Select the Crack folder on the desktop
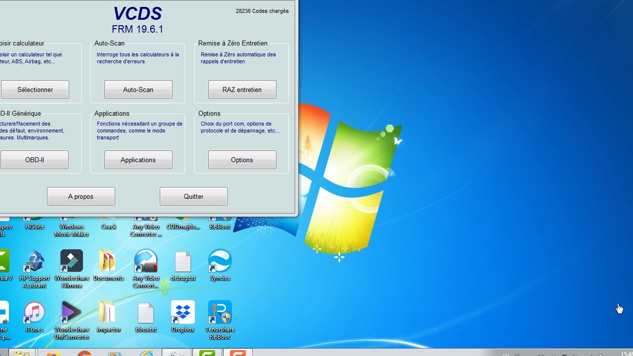This screenshot has width=633, height=356. (109, 223)
